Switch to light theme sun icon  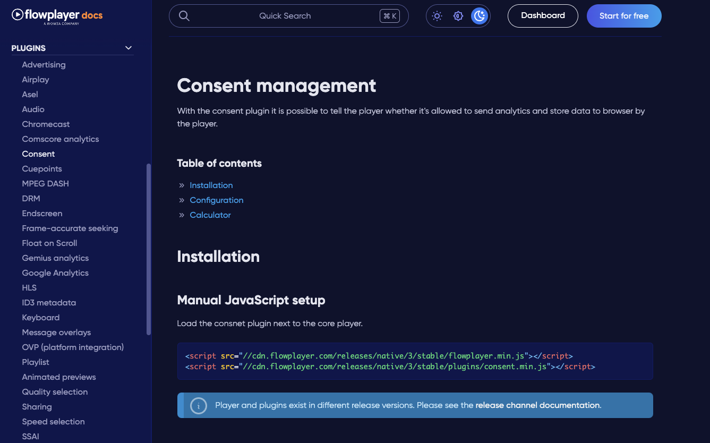click(x=437, y=16)
